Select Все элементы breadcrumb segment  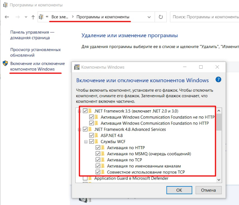60,17
